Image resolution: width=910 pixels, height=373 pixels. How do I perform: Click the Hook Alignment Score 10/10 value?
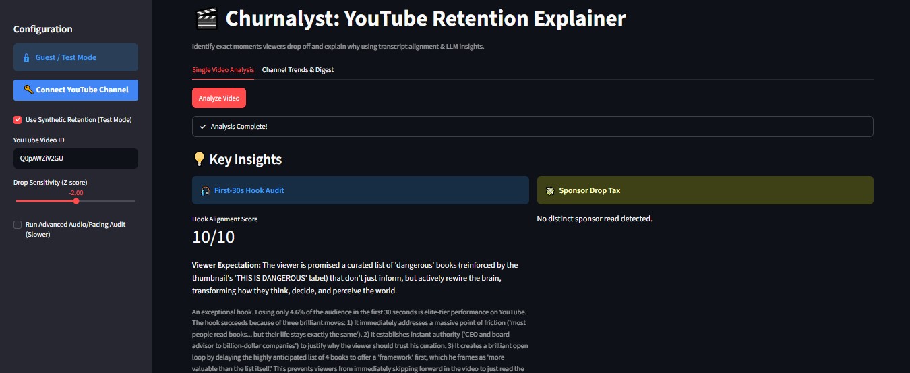click(214, 237)
